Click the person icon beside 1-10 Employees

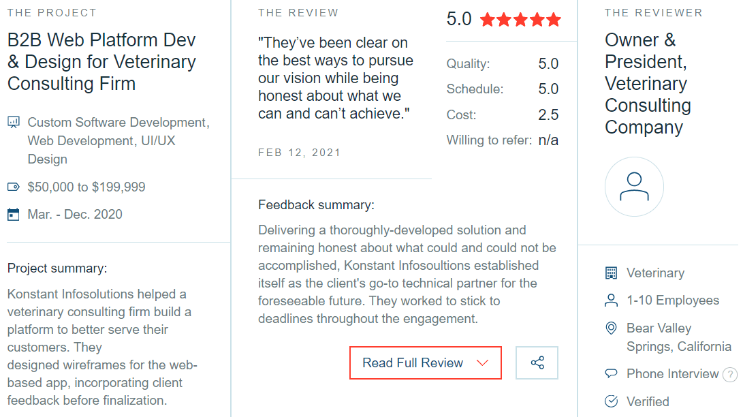point(612,300)
